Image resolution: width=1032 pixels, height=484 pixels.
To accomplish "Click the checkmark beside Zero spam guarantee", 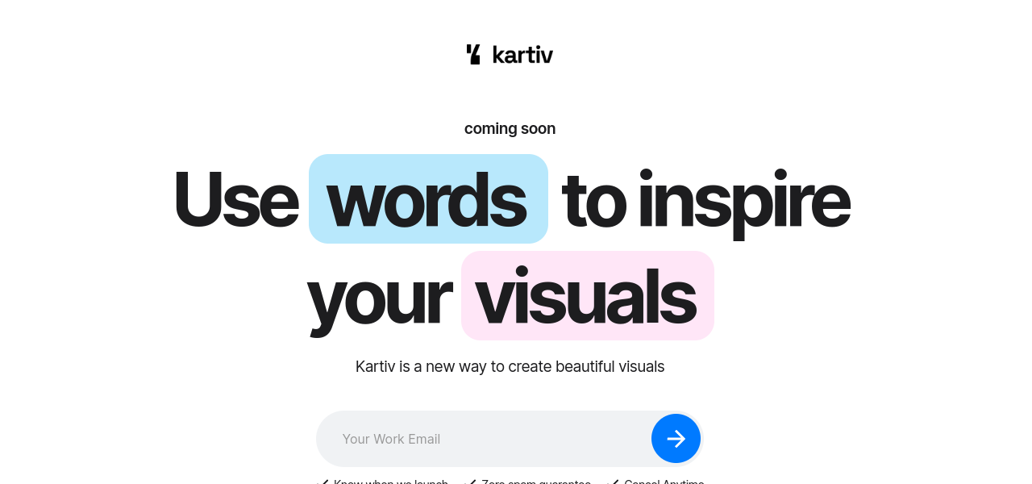I will tap(472, 482).
